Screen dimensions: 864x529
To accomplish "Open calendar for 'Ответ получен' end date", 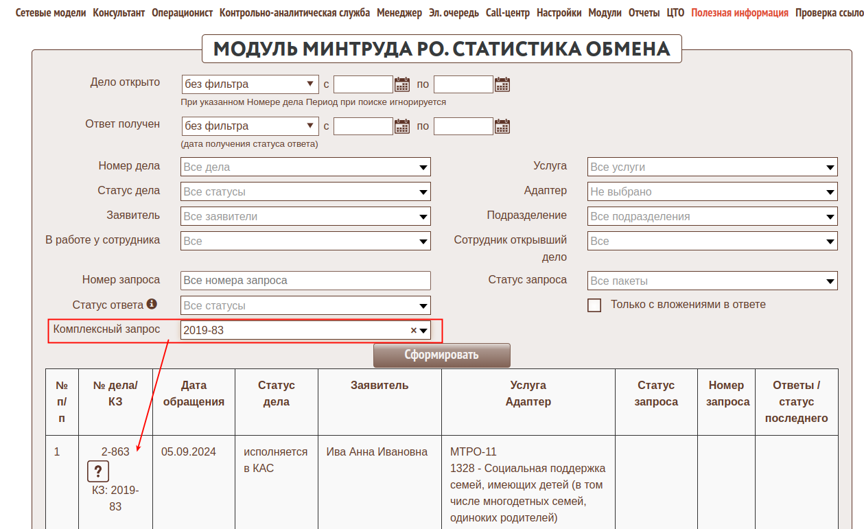I will pyautogui.click(x=502, y=126).
